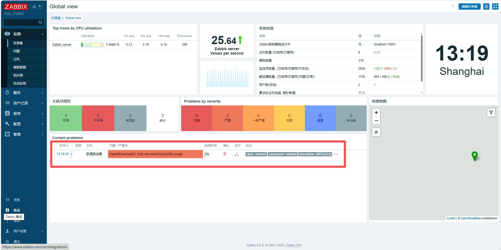Viewport: 501px width, 250px height.
Task: Click the orange 严重 severity block
Action: coord(227,118)
